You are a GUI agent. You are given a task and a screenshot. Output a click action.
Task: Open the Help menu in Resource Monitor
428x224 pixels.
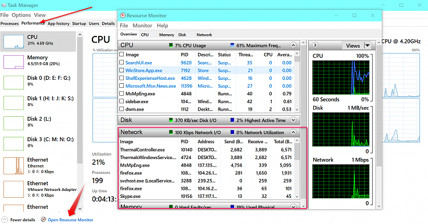[x=163, y=25]
